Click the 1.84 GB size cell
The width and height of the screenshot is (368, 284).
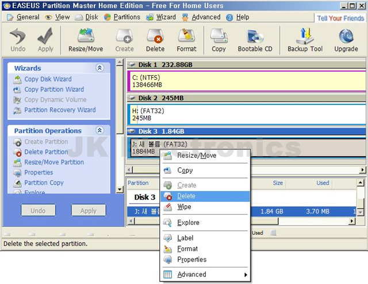(x=272, y=211)
